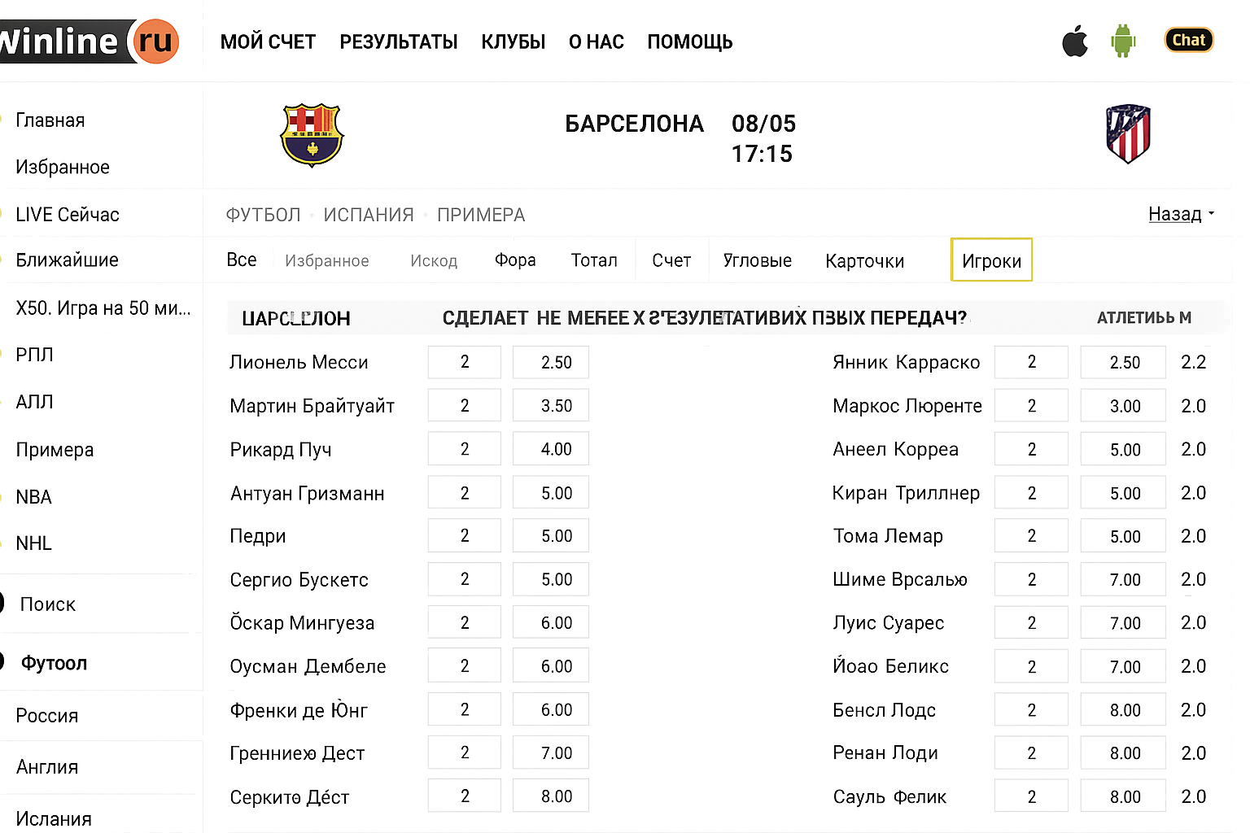Select the Карточки tab
1250x833 pixels.
click(x=864, y=261)
